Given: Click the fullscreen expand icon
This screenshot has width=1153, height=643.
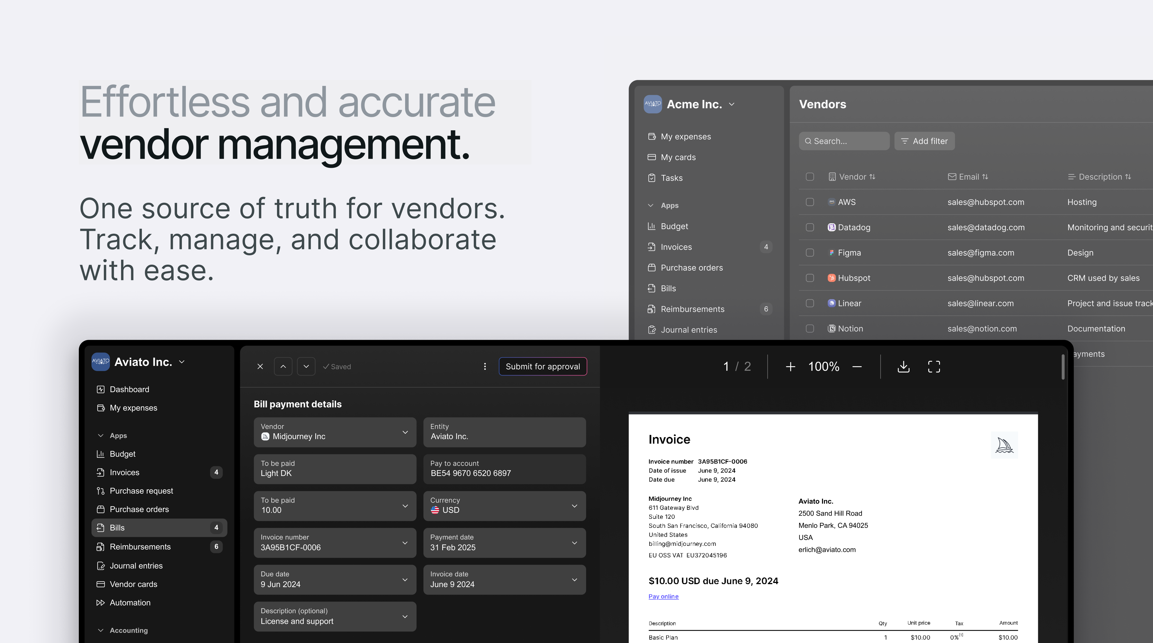Looking at the screenshot, I should coord(934,367).
